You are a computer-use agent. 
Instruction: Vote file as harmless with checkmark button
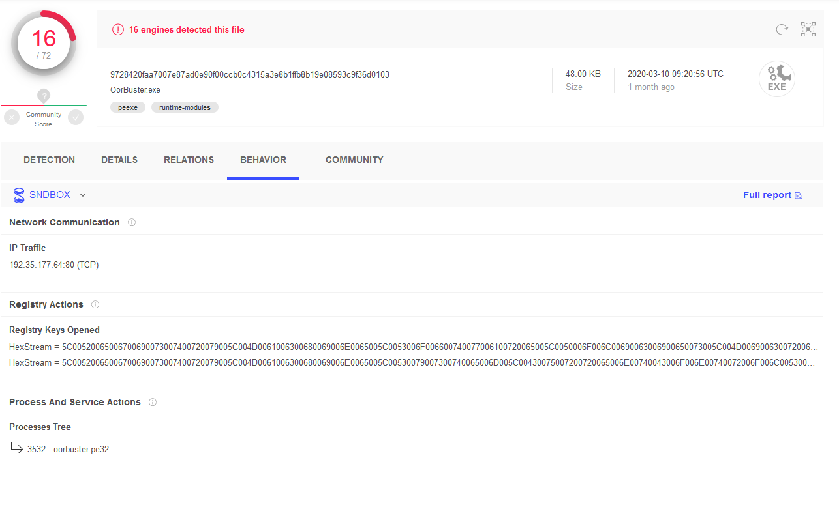76,117
